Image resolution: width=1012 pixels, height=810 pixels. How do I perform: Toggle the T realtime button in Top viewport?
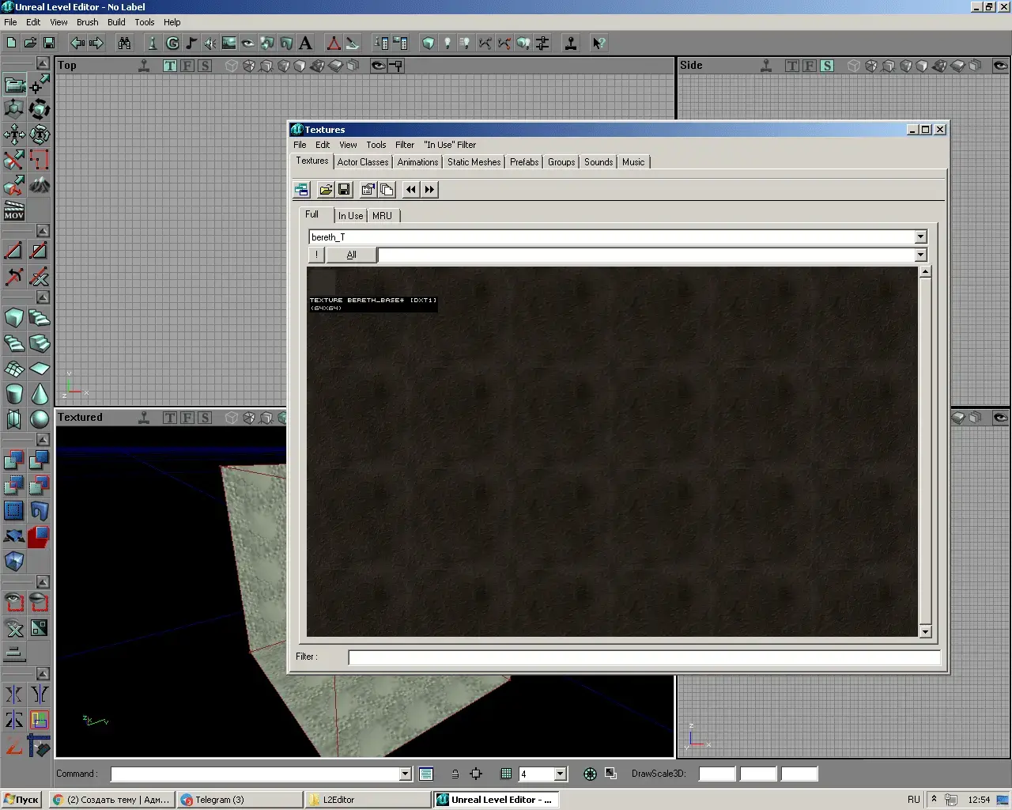click(x=170, y=66)
